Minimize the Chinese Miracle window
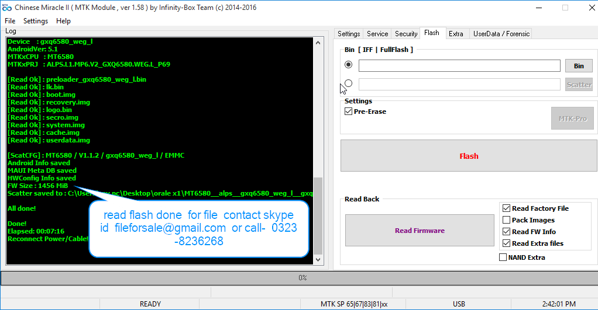This screenshot has height=310, width=598. (539, 8)
